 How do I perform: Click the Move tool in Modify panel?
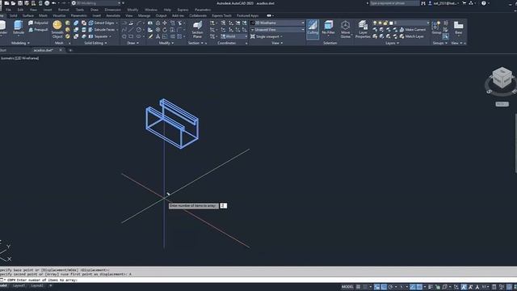tap(165, 23)
